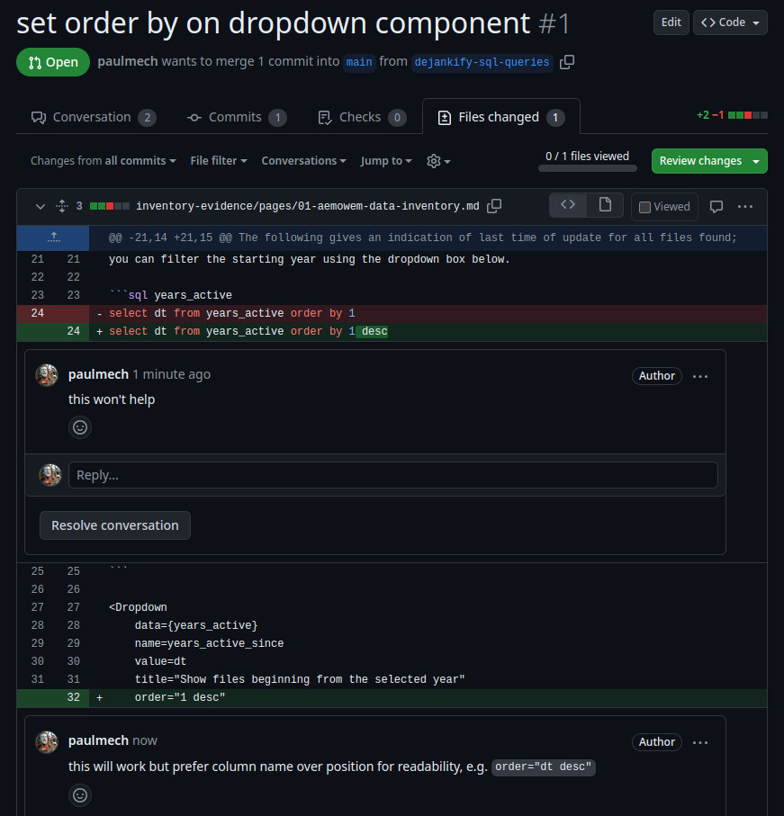The image size is (784, 816).
Task: Open the Jump to dropdown
Action: tap(386, 161)
